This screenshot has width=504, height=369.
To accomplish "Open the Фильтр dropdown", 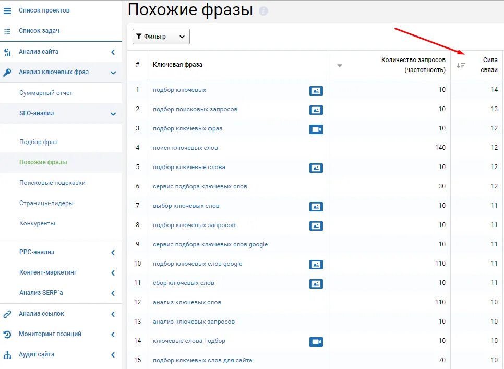I will pos(161,37).
